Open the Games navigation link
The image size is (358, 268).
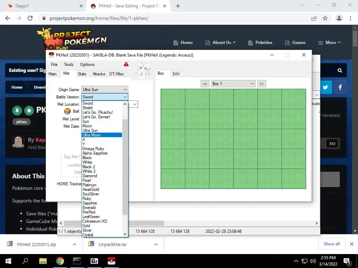click(x=295, y=43)
